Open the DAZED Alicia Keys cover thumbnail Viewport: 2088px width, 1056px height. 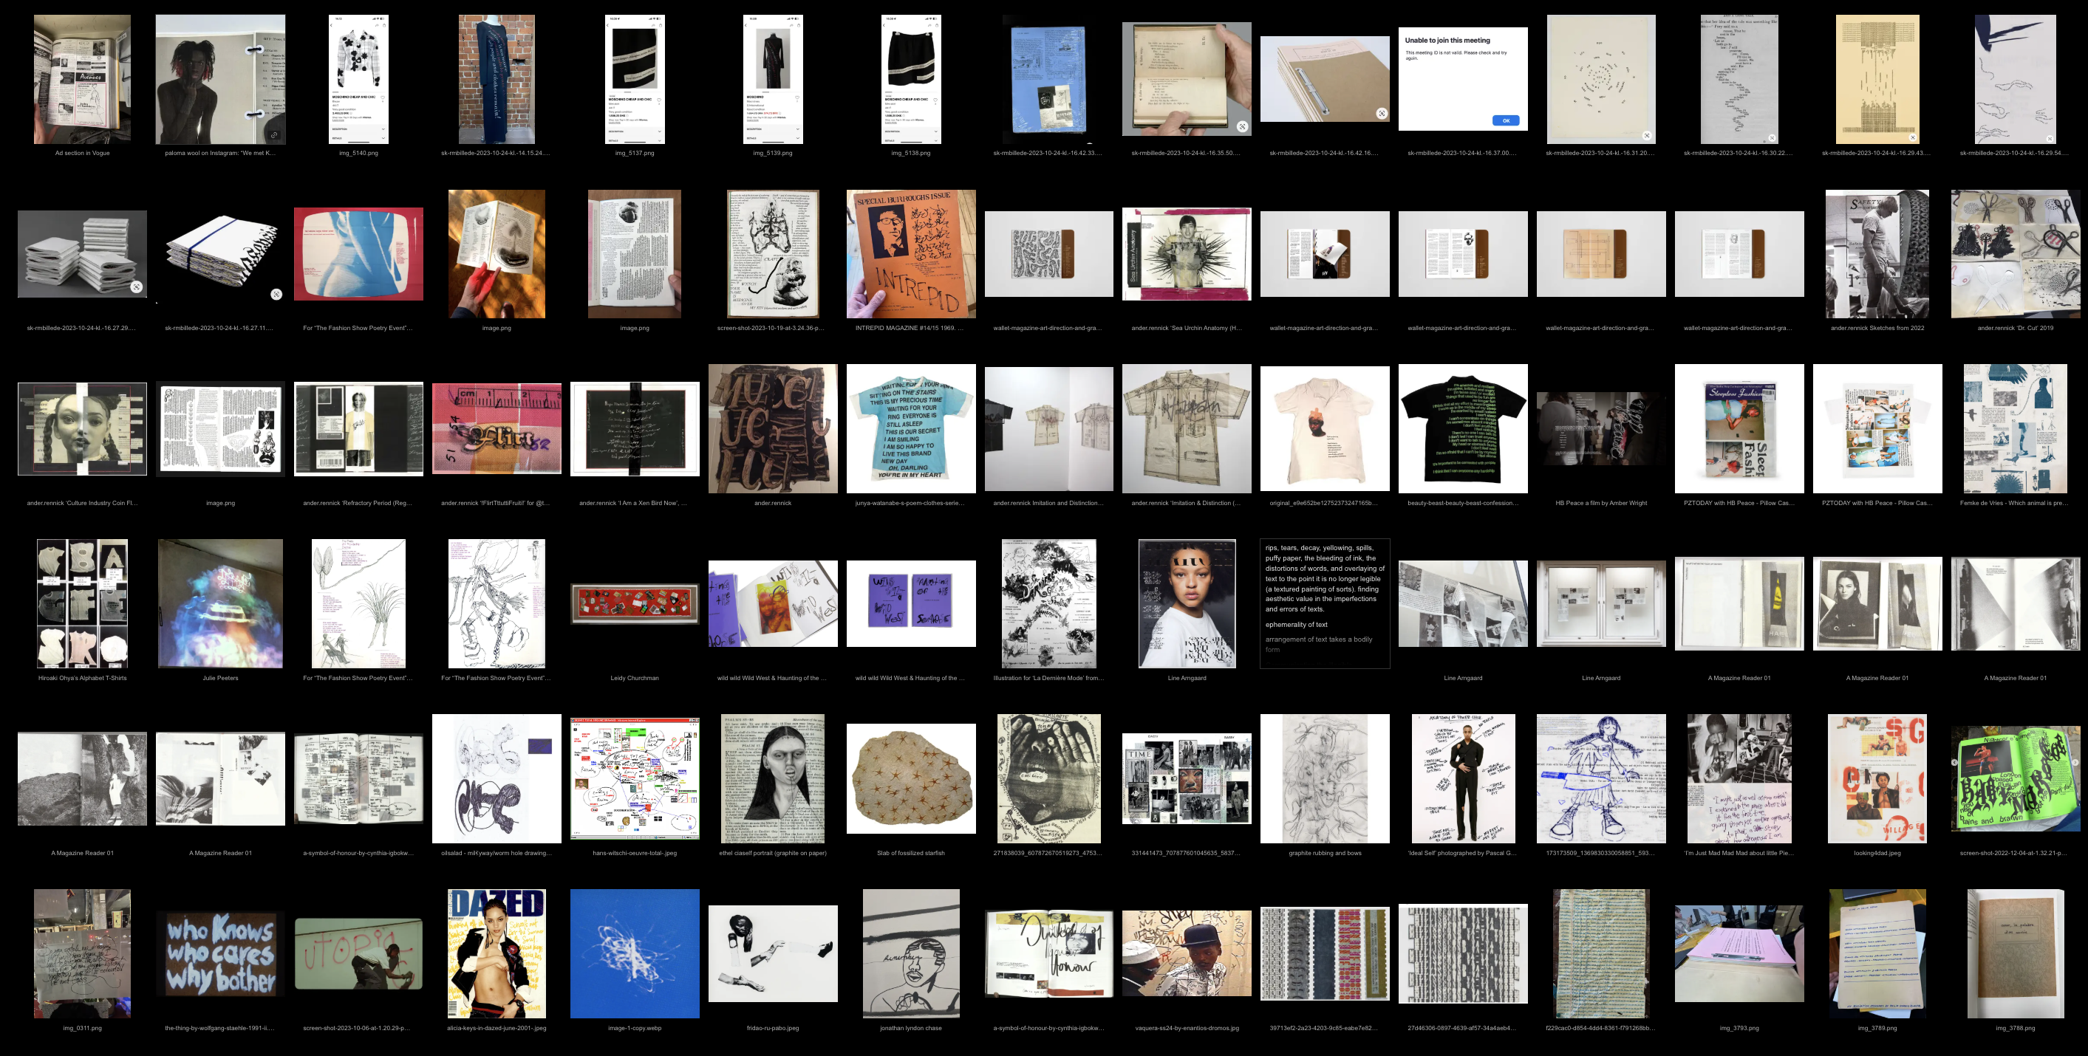[x=496, y=953]
